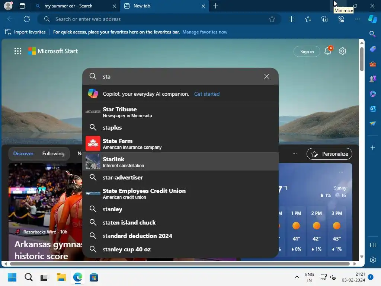The image size is (381, 286).
Task: Select the 'State Farm' suggestion
Action: click(x=180, y=143)
